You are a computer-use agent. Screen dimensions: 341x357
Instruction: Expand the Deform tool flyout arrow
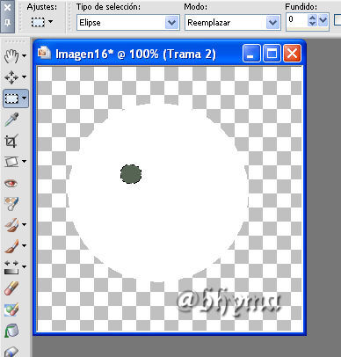click(x=24, y=162)
